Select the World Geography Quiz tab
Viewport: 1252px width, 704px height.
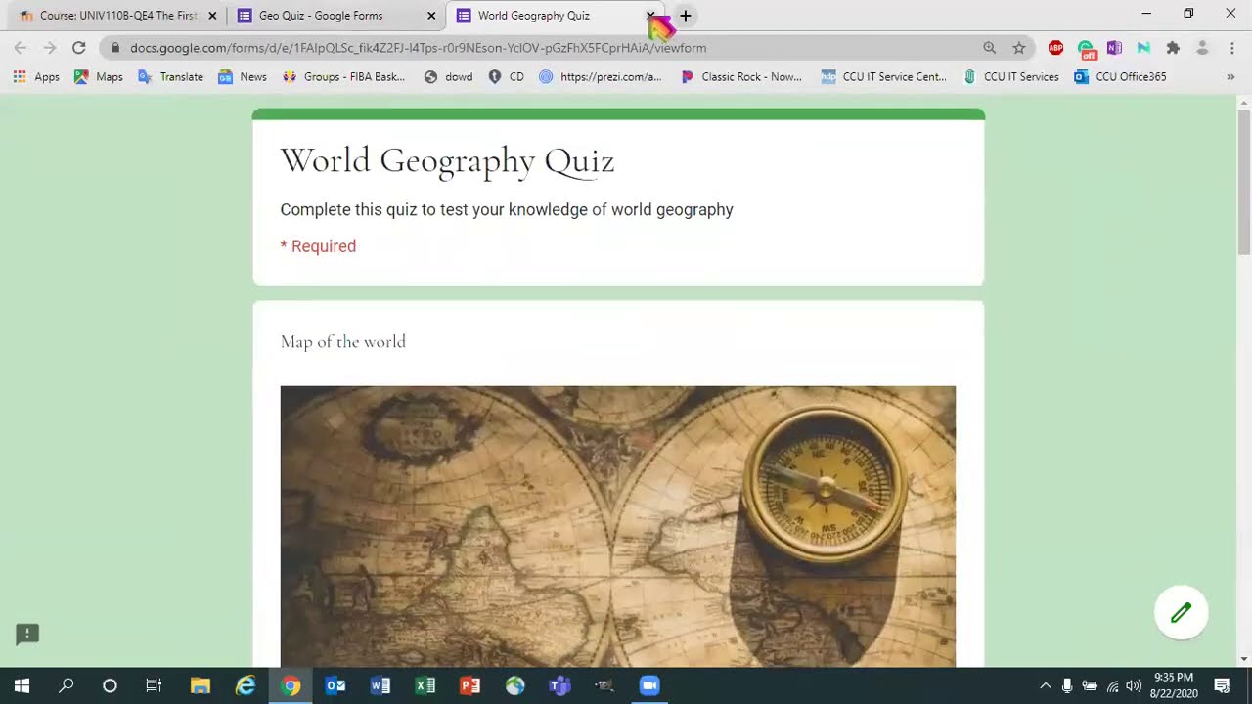(x=534, y=16)
